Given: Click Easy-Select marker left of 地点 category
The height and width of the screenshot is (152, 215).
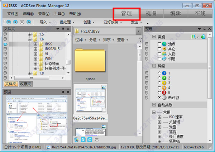Looking at the screenshot, I should pos(147,44).
